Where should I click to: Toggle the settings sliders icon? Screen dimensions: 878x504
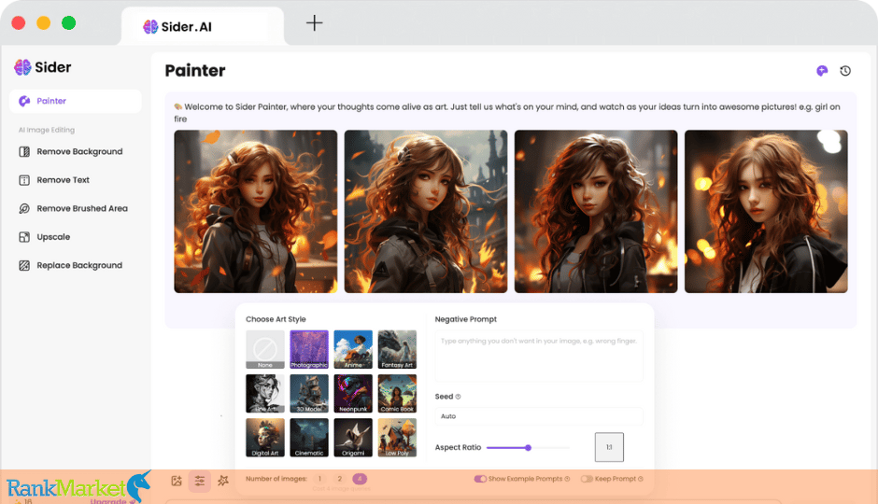[199, 481]
